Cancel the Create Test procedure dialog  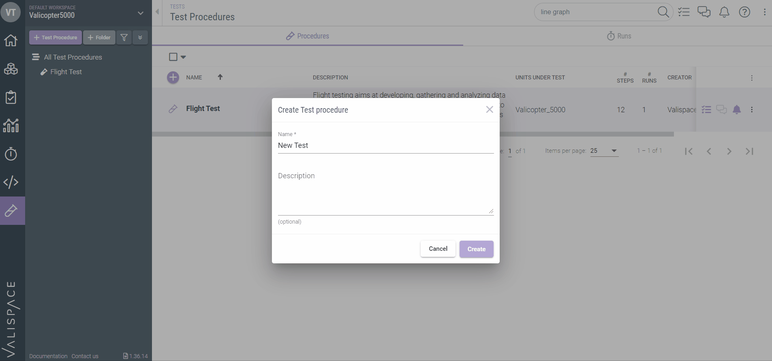pos(438,249)
